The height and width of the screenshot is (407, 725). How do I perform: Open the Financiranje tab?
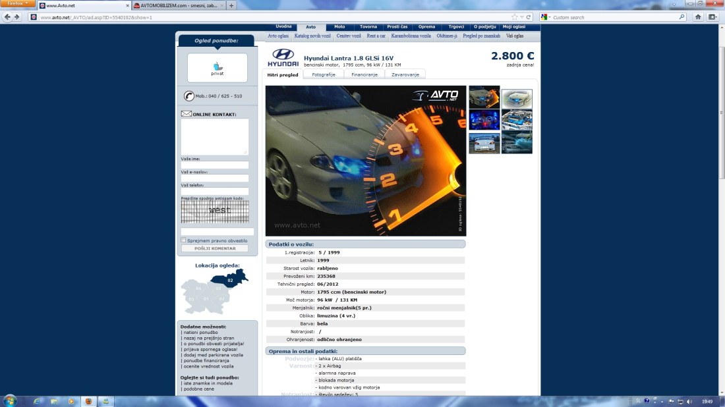364,74
